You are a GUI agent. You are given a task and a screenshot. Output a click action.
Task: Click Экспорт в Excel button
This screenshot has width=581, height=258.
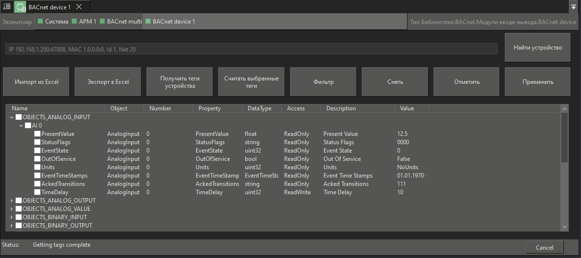coord(108,82)
